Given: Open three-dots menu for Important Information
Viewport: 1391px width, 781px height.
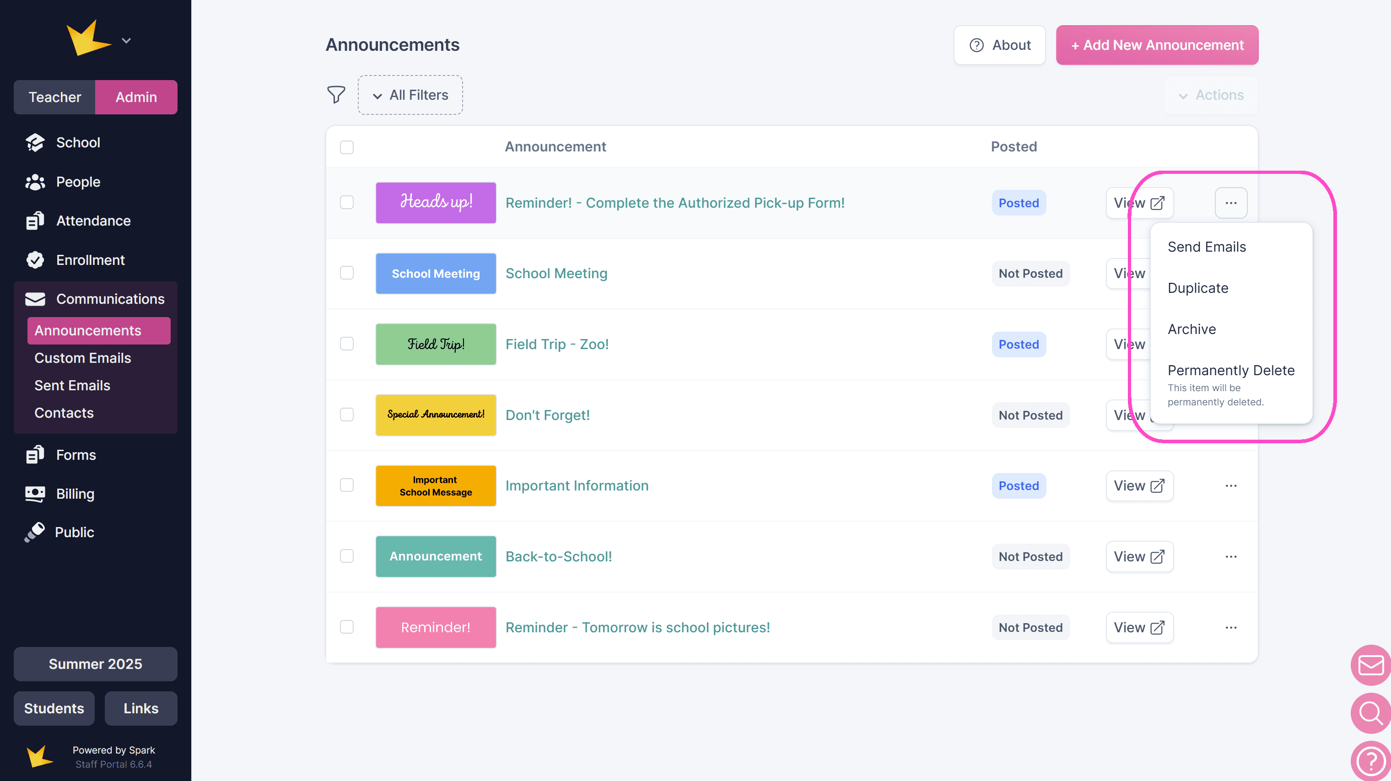Looking at the screenshot, I should click(1231, 485).
